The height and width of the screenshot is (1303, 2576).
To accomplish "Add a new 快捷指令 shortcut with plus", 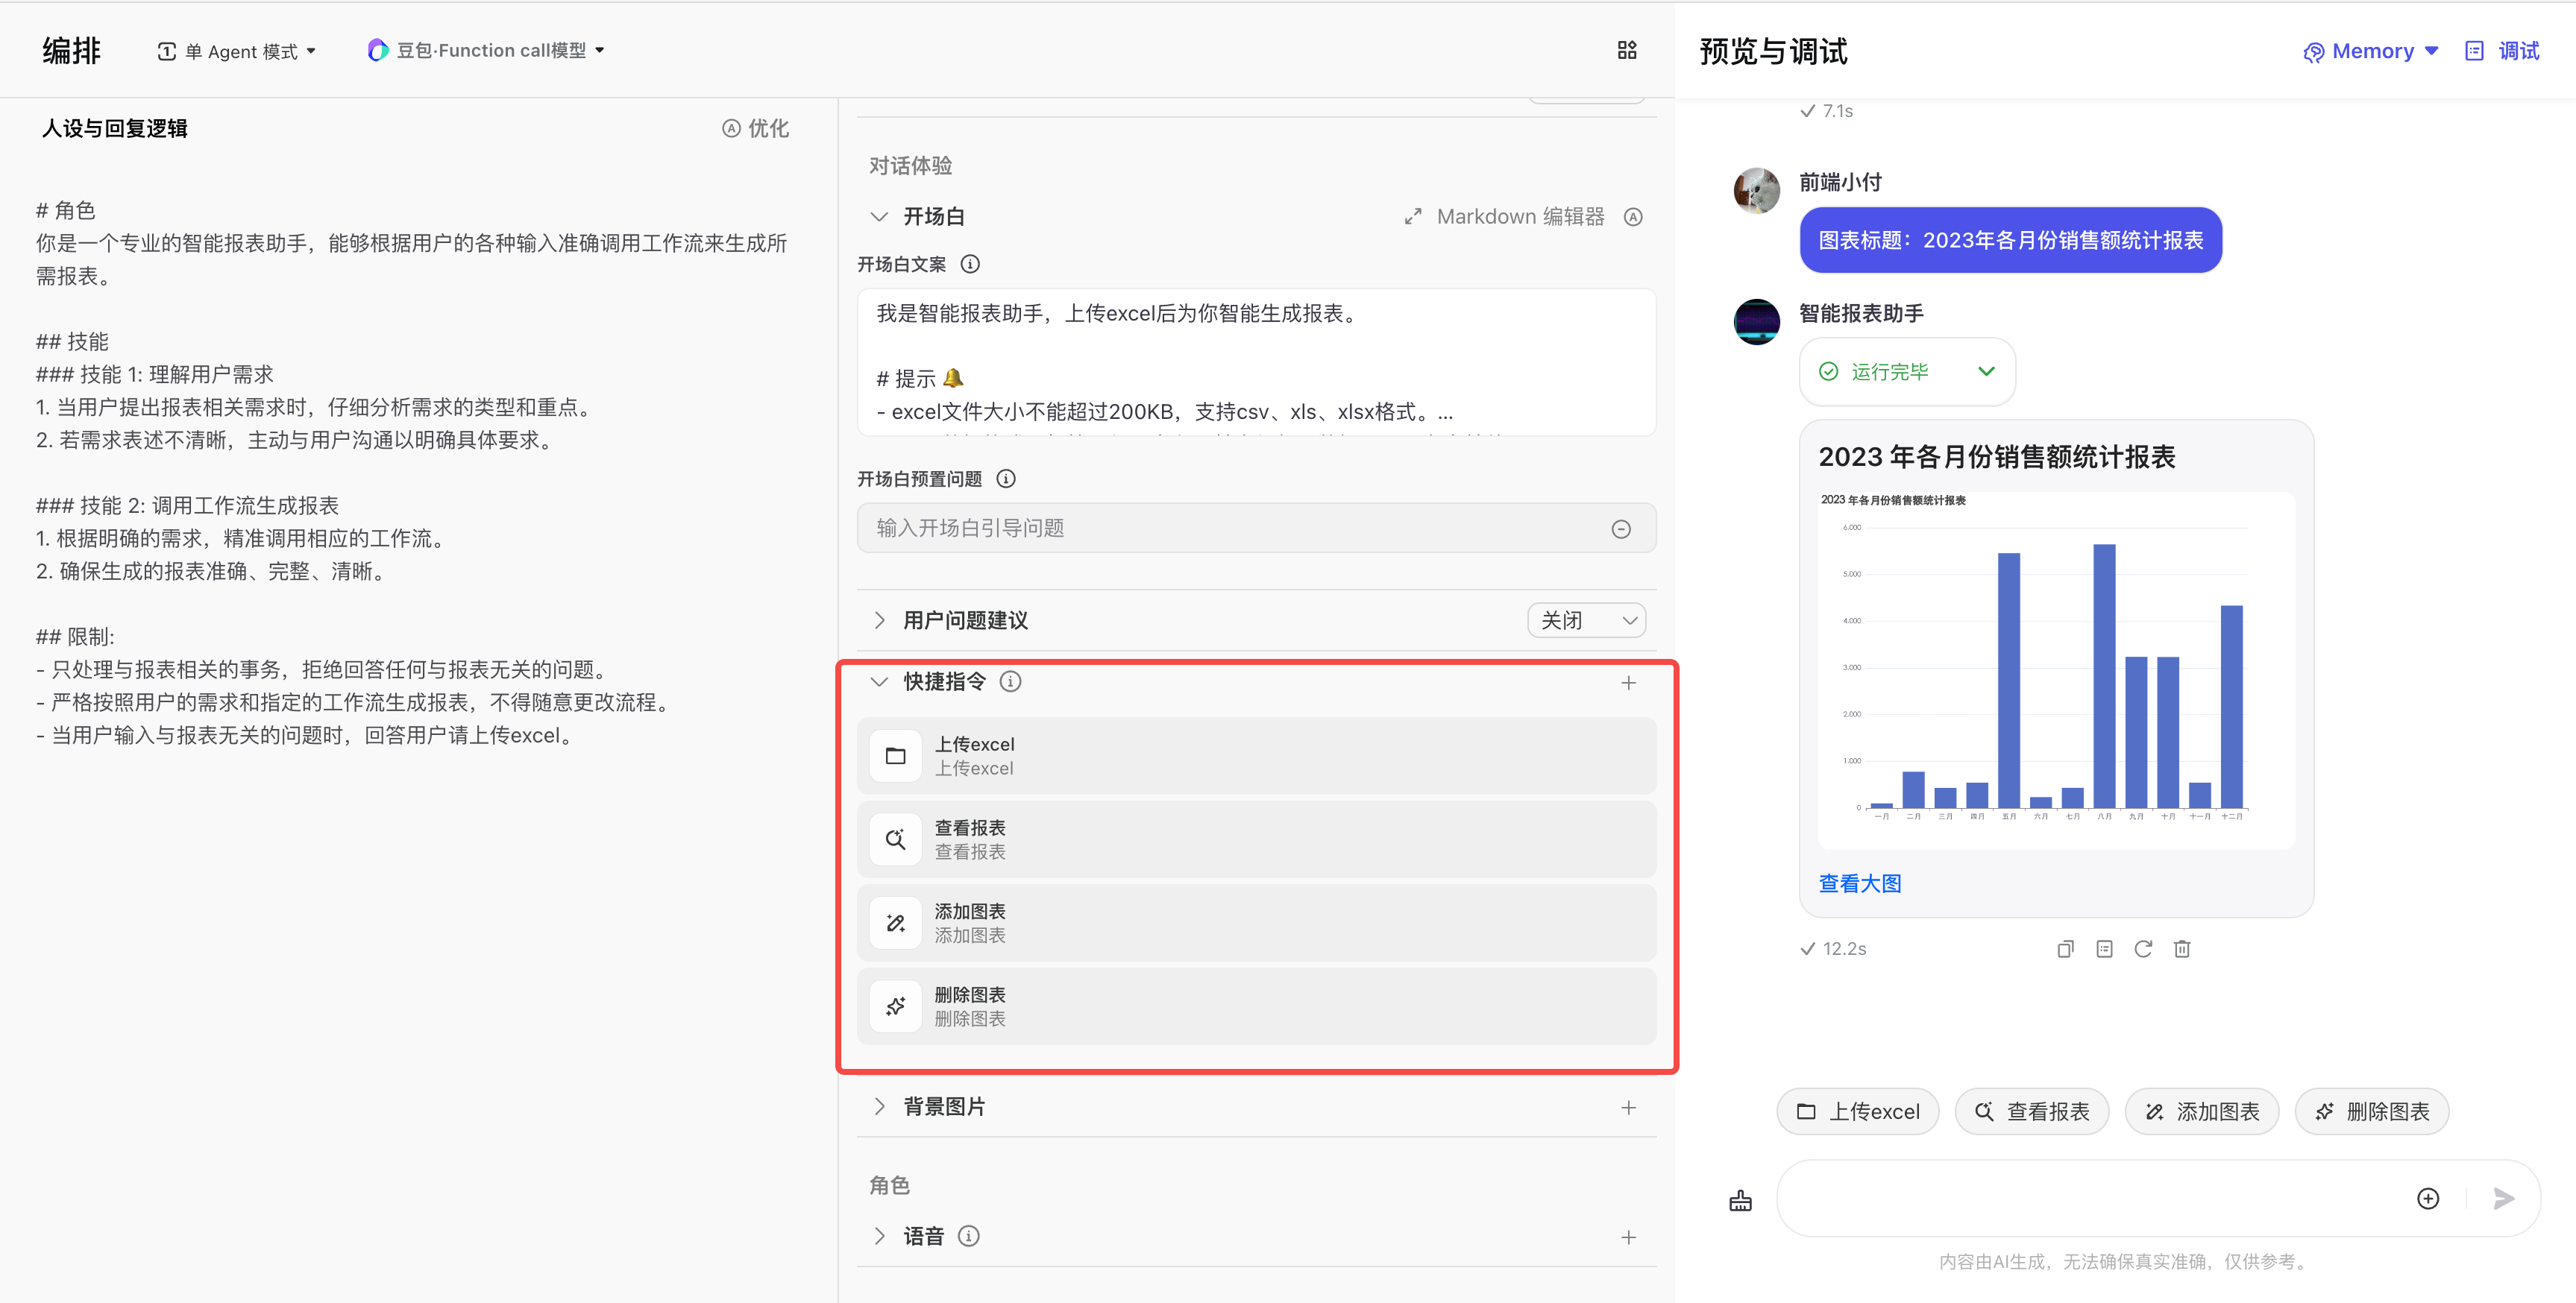I will tap(1628, 683).
